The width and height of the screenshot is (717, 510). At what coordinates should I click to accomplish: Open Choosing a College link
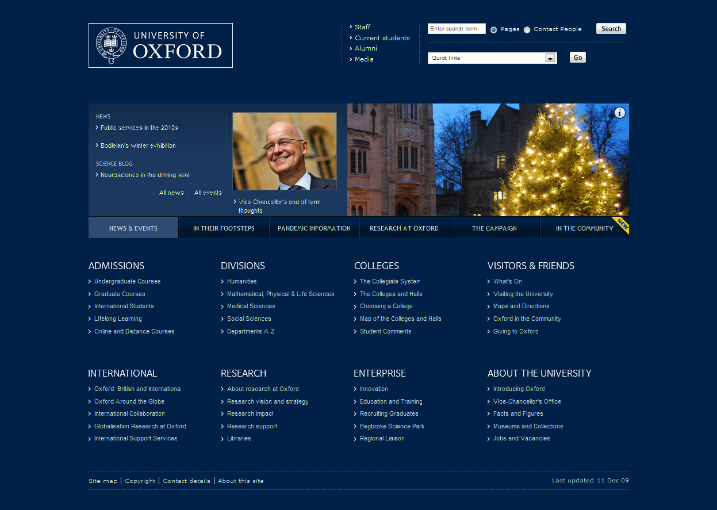click(386, 306)
